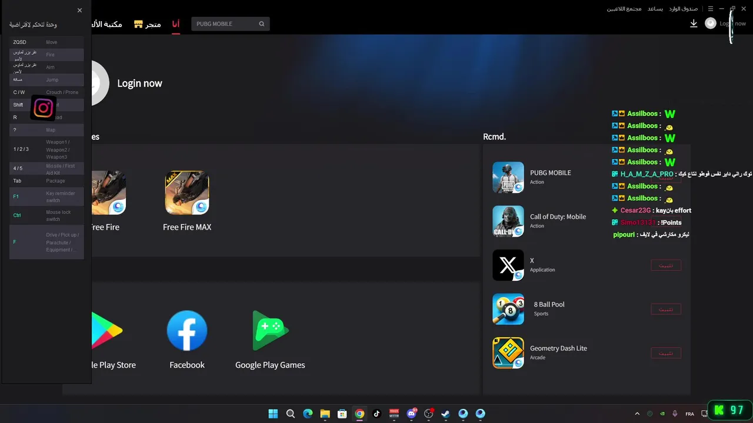This screenshot has height=423, width=753.
Task: Select the Ctrl Mouse lock switch row
Action: tap(46, 216)
